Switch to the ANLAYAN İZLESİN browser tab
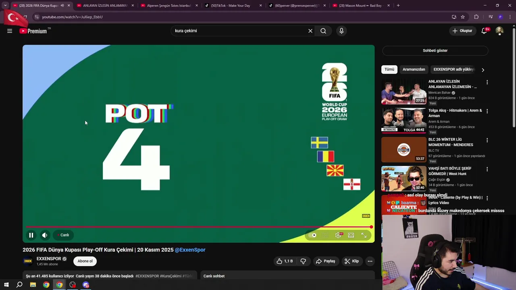This screenshot has height=290, width=516. tap(106, 6)
